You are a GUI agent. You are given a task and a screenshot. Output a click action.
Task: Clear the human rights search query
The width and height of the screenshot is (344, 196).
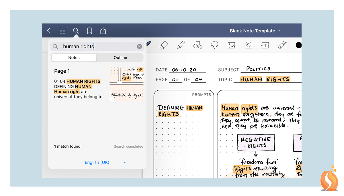coord(139,46)
